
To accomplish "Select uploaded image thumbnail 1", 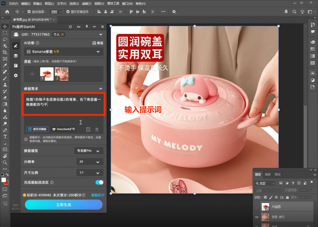I will (47, 74).
